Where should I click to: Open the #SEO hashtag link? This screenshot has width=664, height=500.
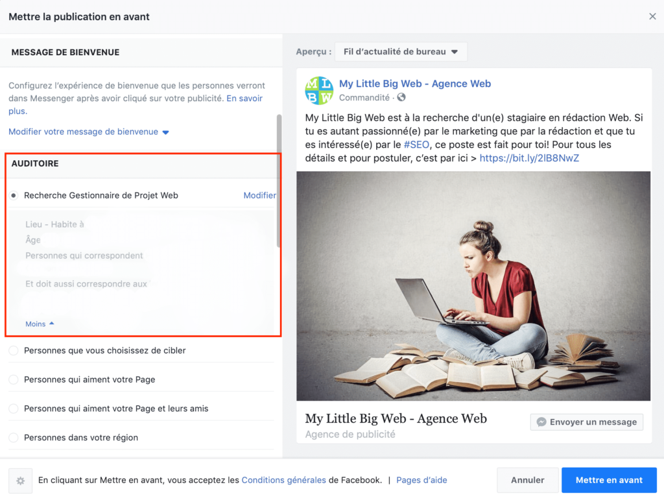click(416, 145)
